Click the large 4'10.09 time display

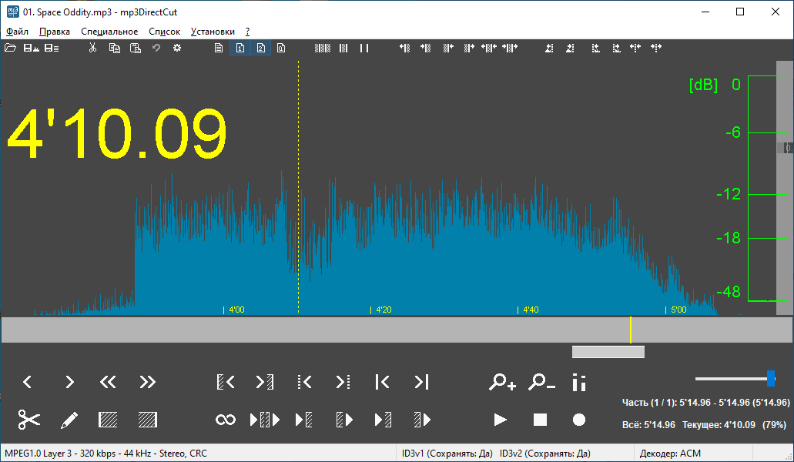116,133
